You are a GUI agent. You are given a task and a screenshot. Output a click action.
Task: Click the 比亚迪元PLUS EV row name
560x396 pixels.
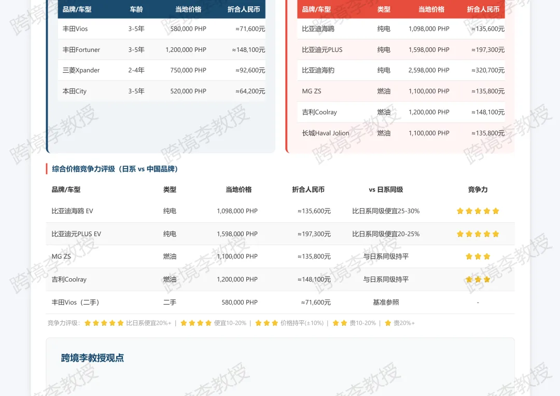click(x=76, y=234)
